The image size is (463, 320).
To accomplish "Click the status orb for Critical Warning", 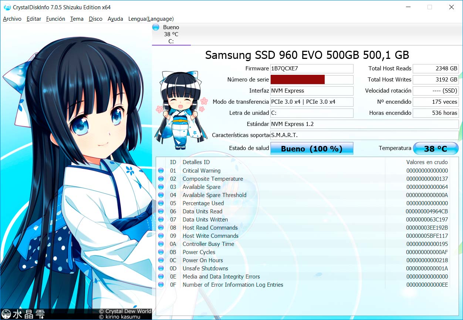I will (161, 171).
